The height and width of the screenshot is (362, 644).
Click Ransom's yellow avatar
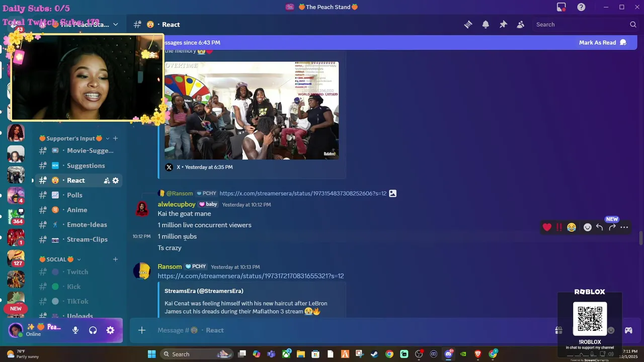tap(142, 271)
